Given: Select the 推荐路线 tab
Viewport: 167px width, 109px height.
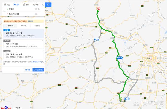Looking at the screenshot, I should (x=10, y=26).
